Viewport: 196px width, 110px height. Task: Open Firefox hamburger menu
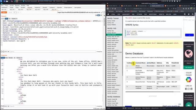pos(194,9)
